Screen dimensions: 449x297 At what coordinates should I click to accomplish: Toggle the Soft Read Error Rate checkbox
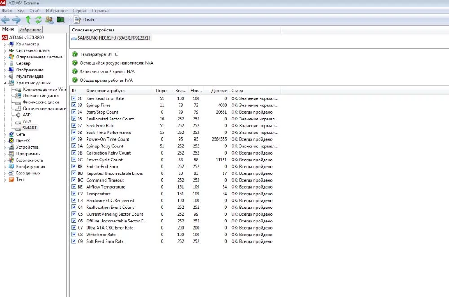click(74, 241)
